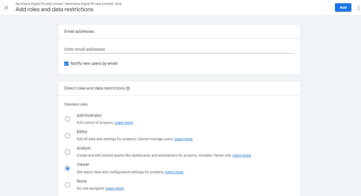This screenshot has width=361, height=196.
Task: Click the blue Add button
Action: pyautogui.click(x=343, y=8)
